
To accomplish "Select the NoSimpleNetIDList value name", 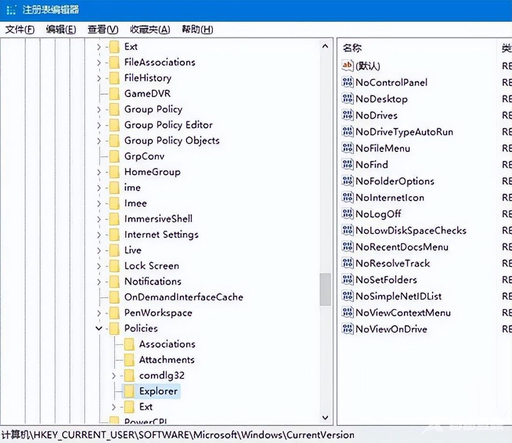I will click(398, 296).
